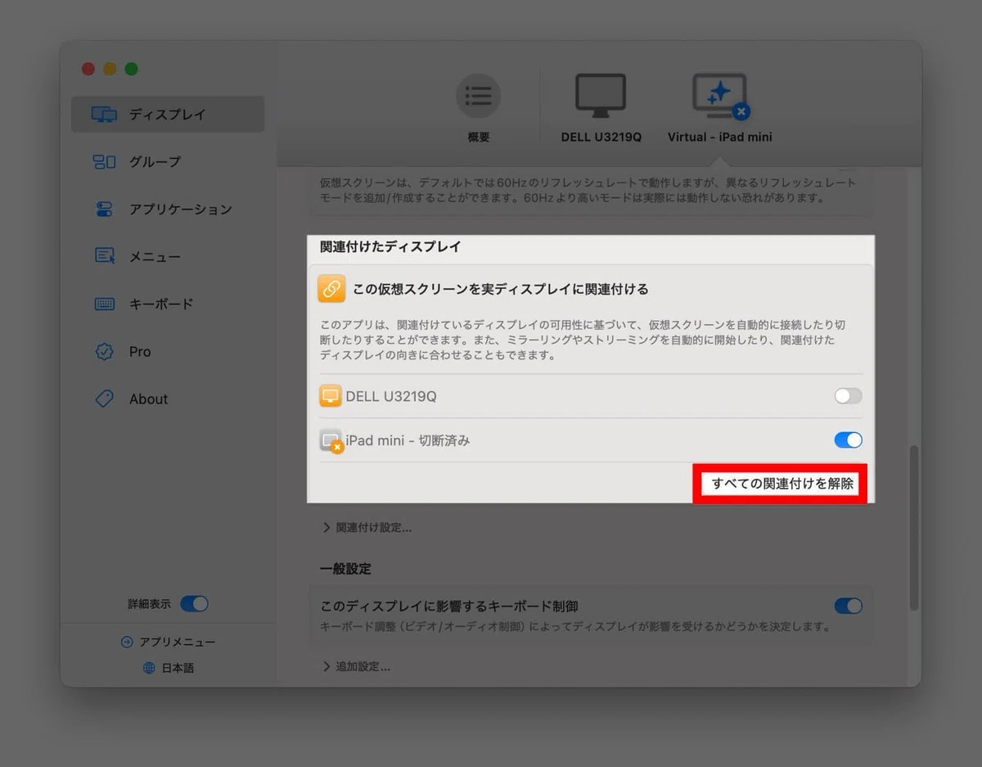This screenshot has width=982, height=767.
Task: Click the キーボード icon in sidebar
Action: (104, 305)
